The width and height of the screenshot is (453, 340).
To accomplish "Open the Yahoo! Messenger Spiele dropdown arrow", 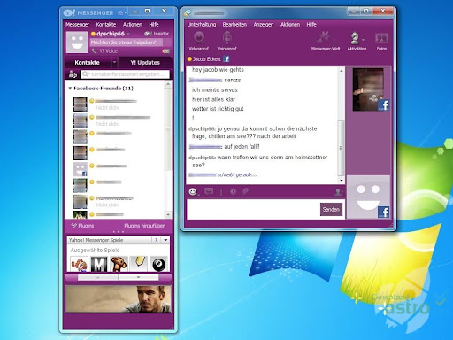I will coord(165,240).
